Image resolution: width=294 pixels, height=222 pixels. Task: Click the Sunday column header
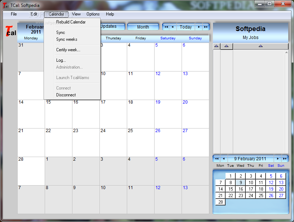[x=195, y=38]
